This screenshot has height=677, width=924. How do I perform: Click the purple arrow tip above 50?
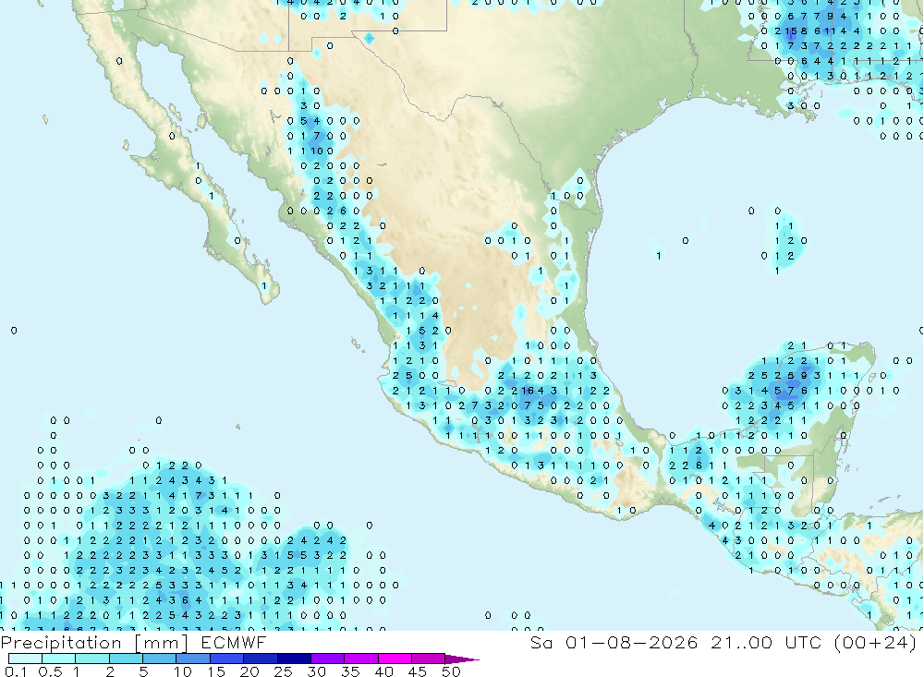461,659
